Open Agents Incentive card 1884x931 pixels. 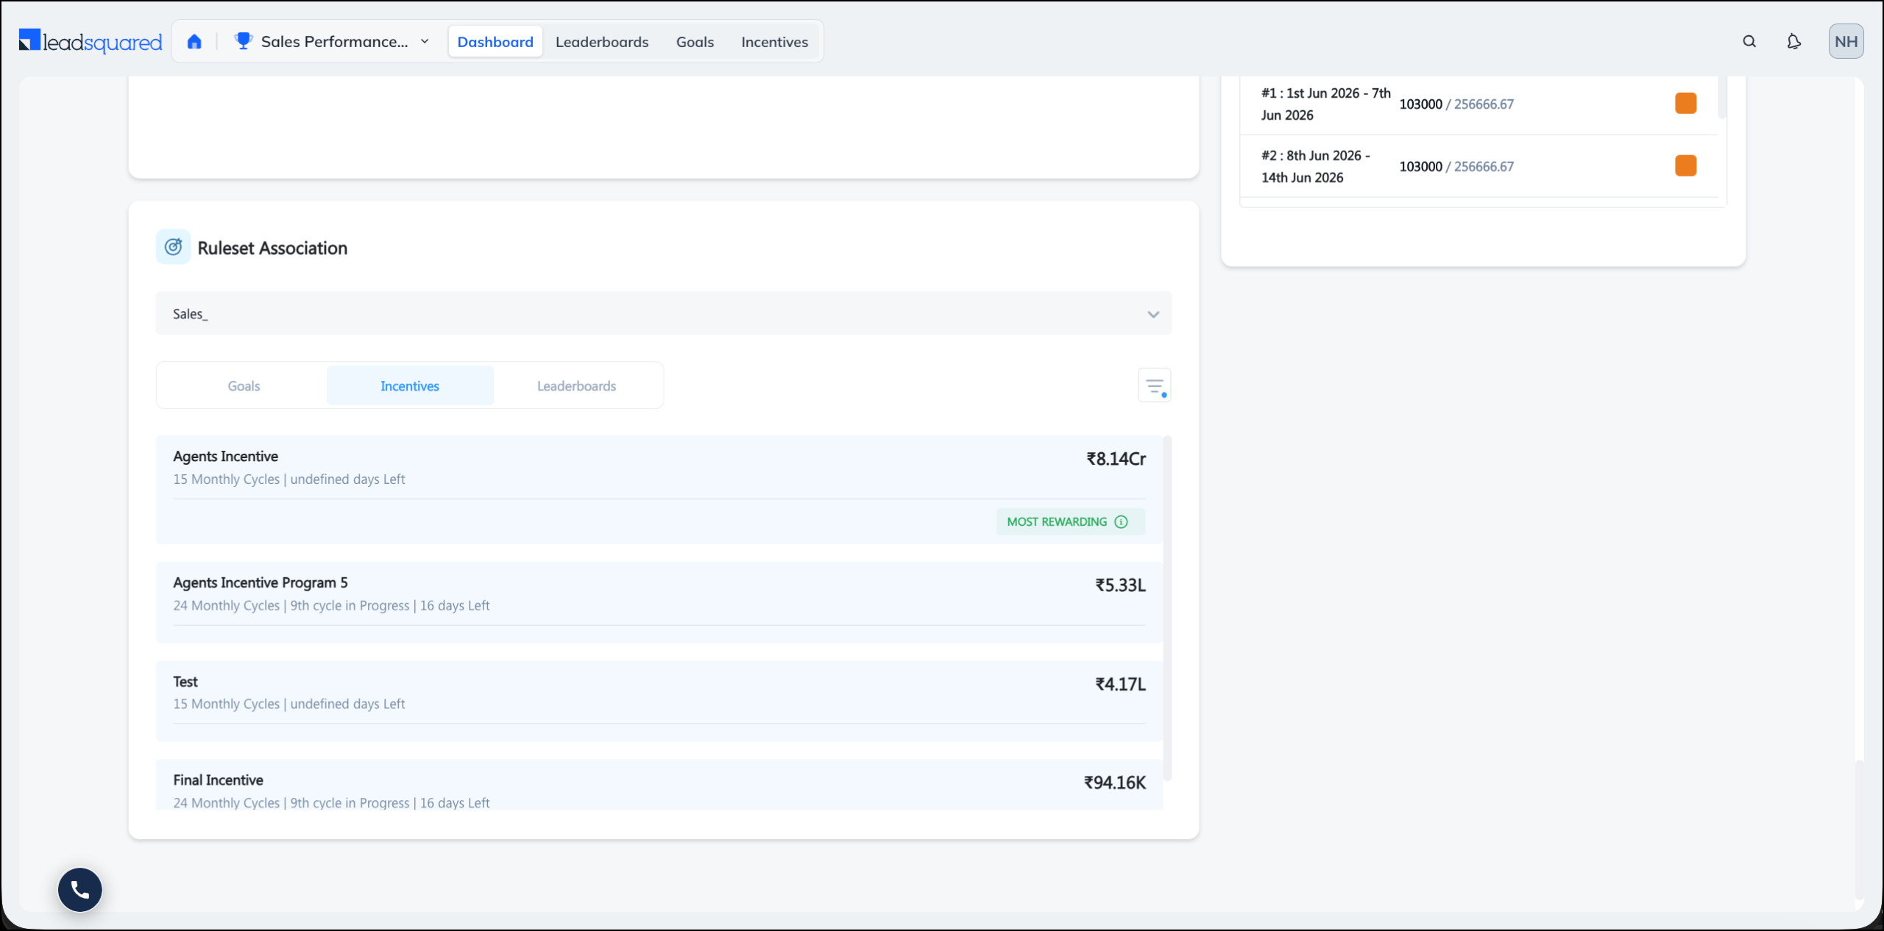pyautogui.click(x=659, y=490)
